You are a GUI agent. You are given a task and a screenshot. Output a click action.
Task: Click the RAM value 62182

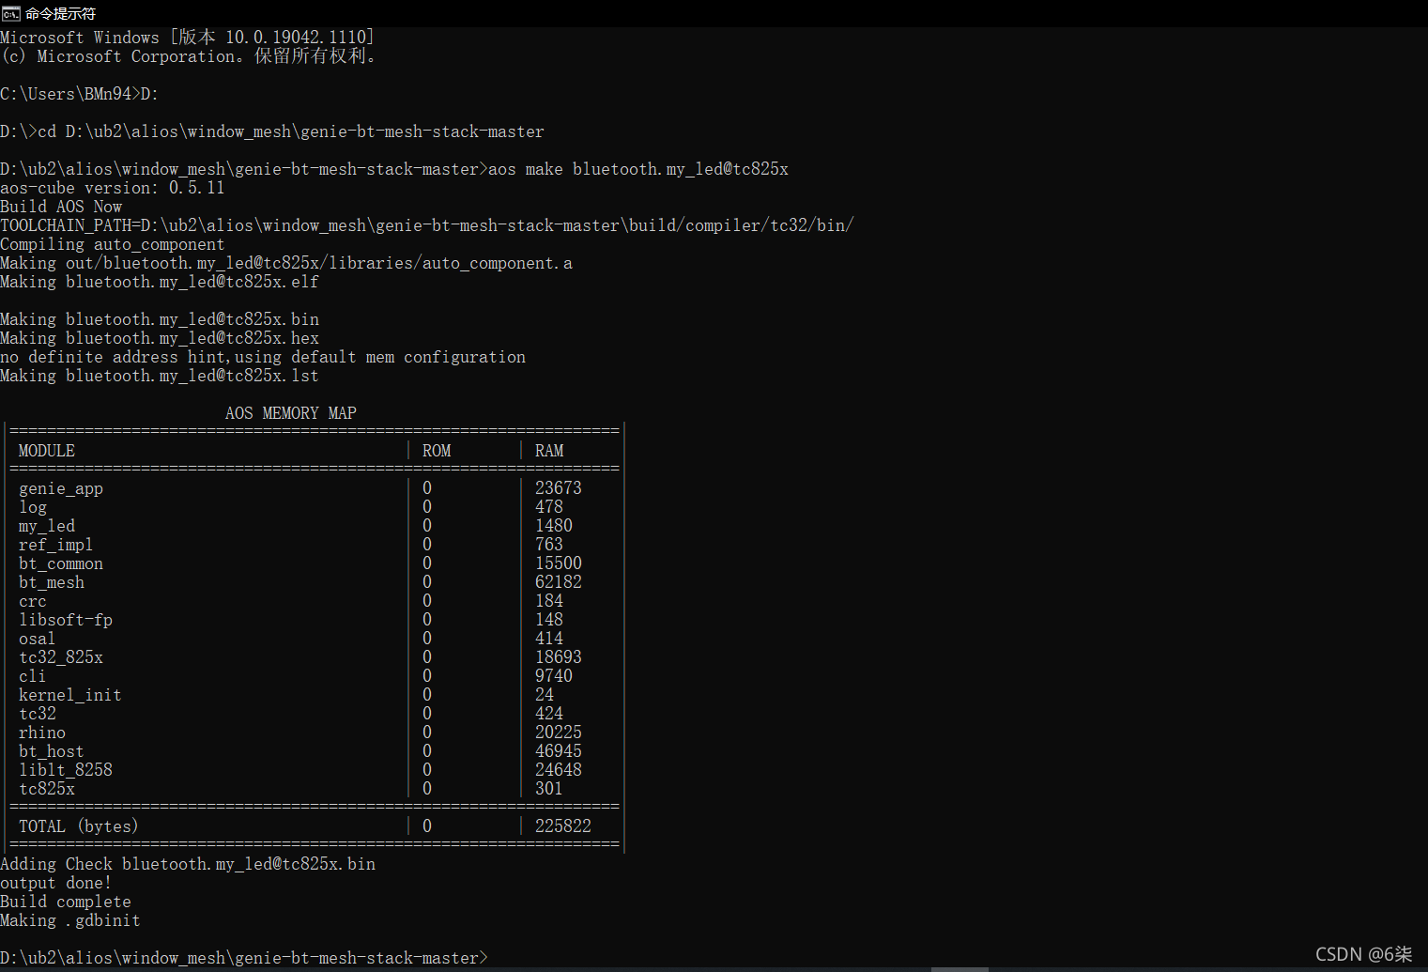click(x=559, y=582)
